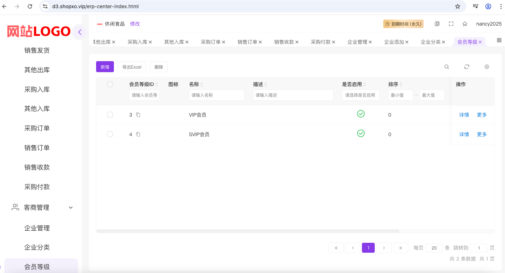Toggle the select-all checkbox in table header
This screenshot has height=273, width=505.
coord(110,84)
